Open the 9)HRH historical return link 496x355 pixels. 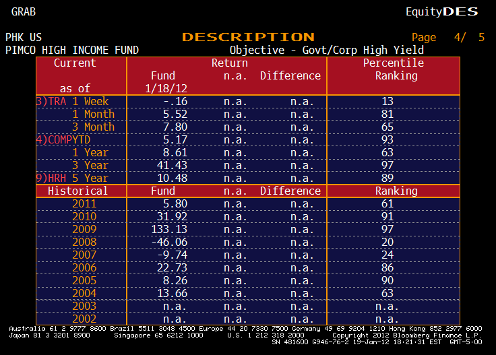point(51,179)
